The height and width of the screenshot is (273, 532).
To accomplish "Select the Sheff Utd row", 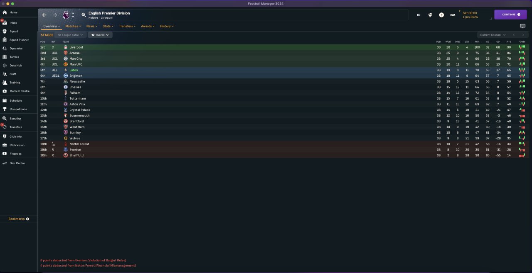I will 283,155.
